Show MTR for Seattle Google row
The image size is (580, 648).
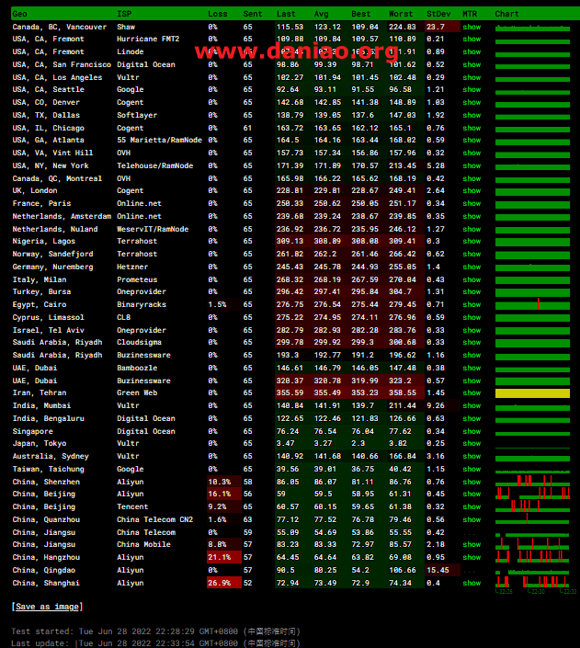[472, 89]
